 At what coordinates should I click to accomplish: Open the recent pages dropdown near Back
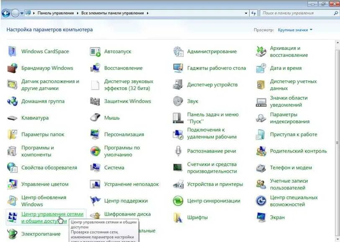pos(22,13)
